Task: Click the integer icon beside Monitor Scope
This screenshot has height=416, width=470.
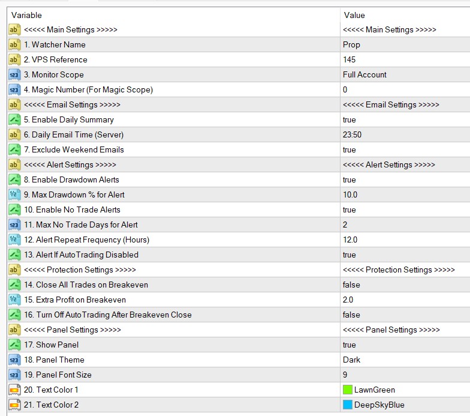Action: [14, 74]
